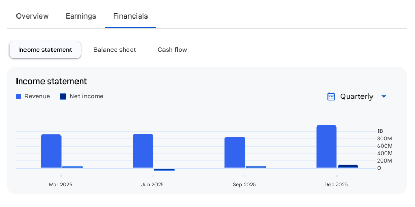Image resolution: width=415 pixels, height=207 pixels.
Task: Open the Overview tab
Action: (x=32, y=16)
